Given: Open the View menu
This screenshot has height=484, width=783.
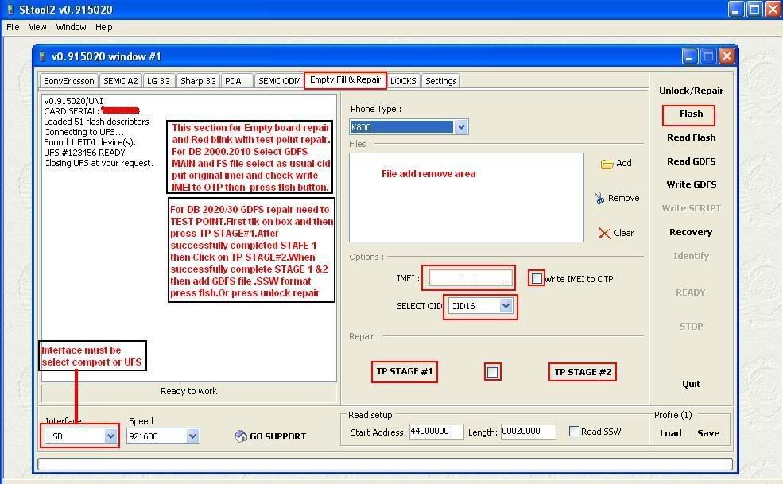Looking at the screenshot, I should coord(37,27).
